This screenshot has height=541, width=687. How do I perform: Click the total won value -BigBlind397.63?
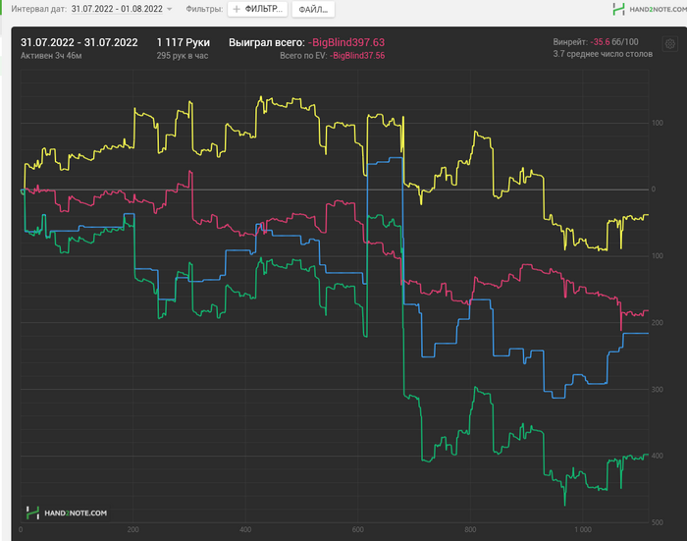pos(346,42)
